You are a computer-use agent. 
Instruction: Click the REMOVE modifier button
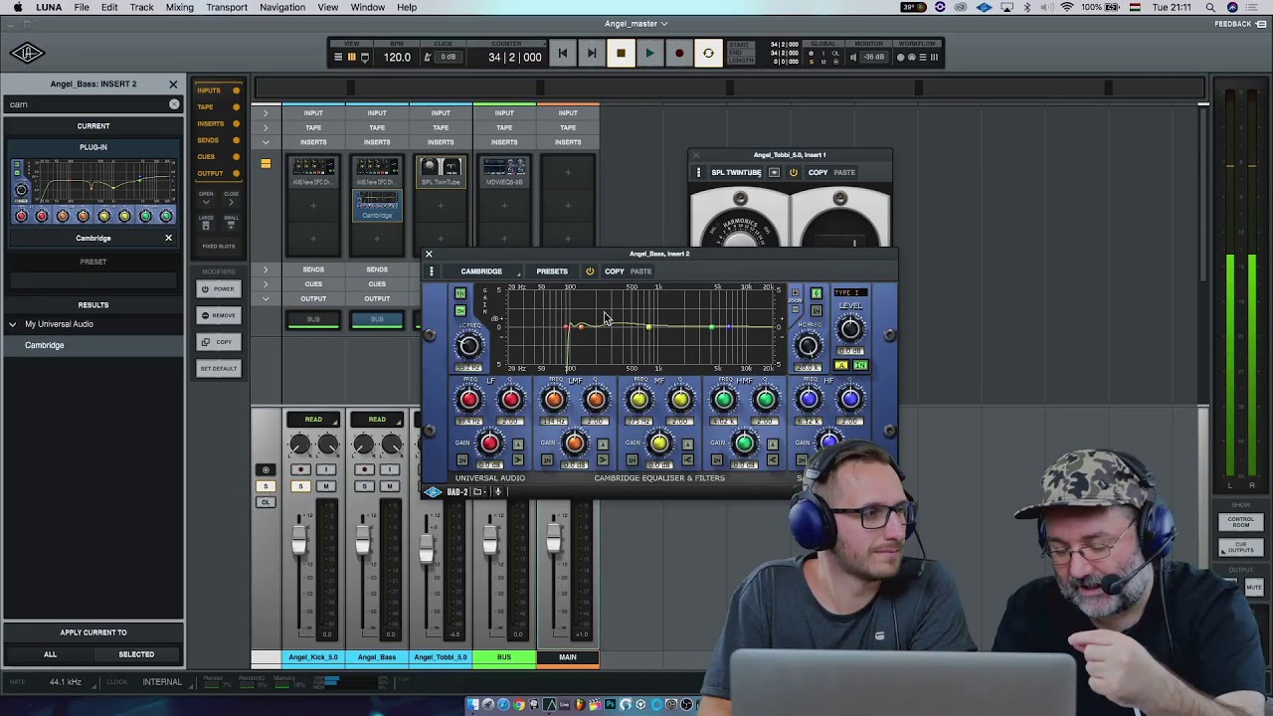click(219, 315)
